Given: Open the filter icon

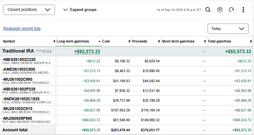Looking at the screenshot, I should [220, 10].
